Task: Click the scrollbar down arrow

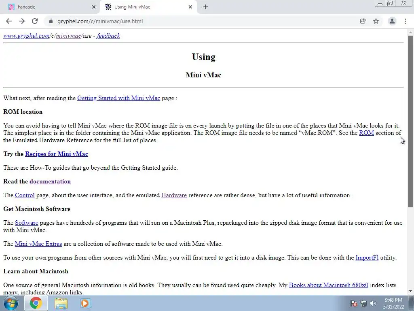Action: tap(410, 292)
